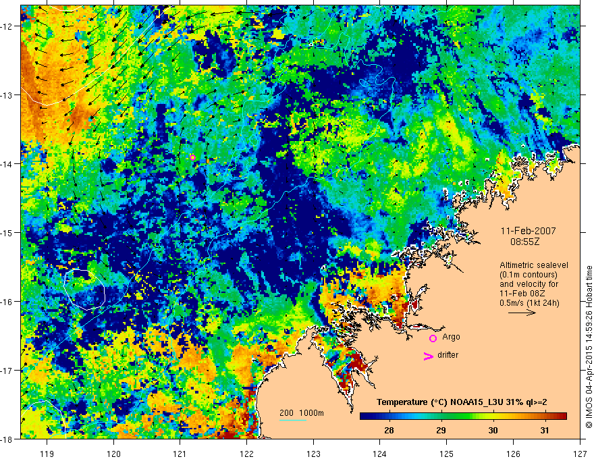Click the temperature color bar at 28

389,416
